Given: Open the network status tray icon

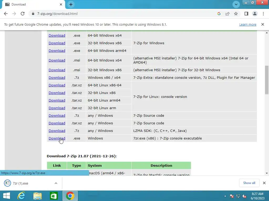Looking at the screenshot, I should pos(238,196).
